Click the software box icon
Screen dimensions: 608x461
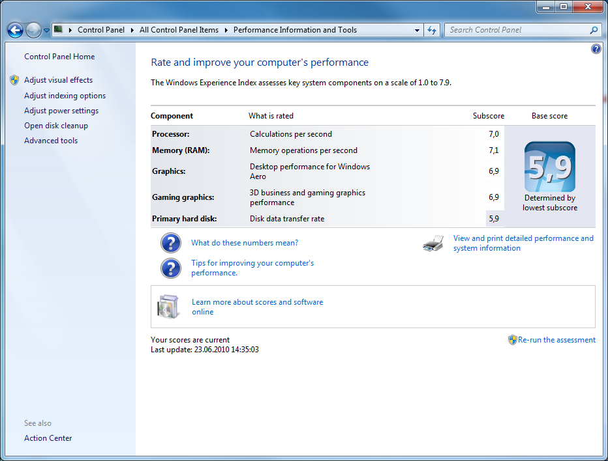pos(169,307)
